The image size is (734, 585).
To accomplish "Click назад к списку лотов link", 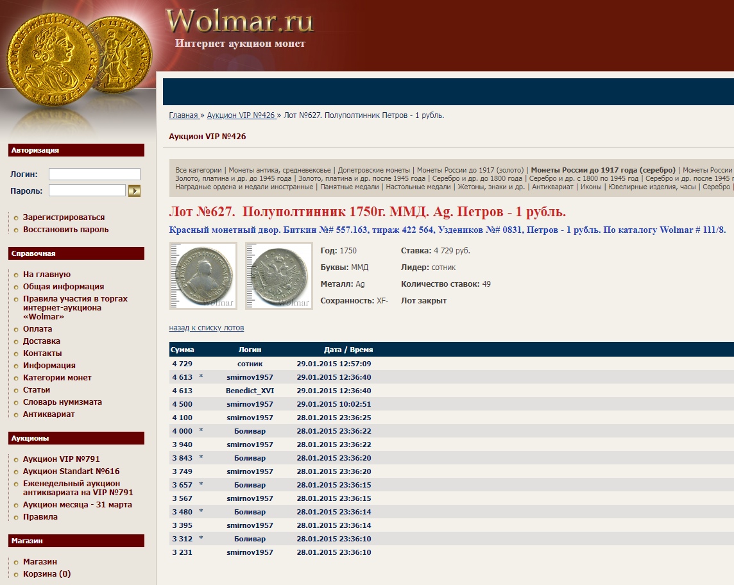I will pyautogui.click(x=207, y=328).
